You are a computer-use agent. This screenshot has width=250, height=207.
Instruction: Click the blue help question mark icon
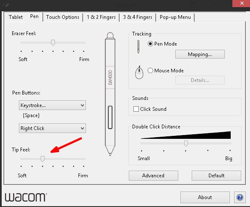240,197
